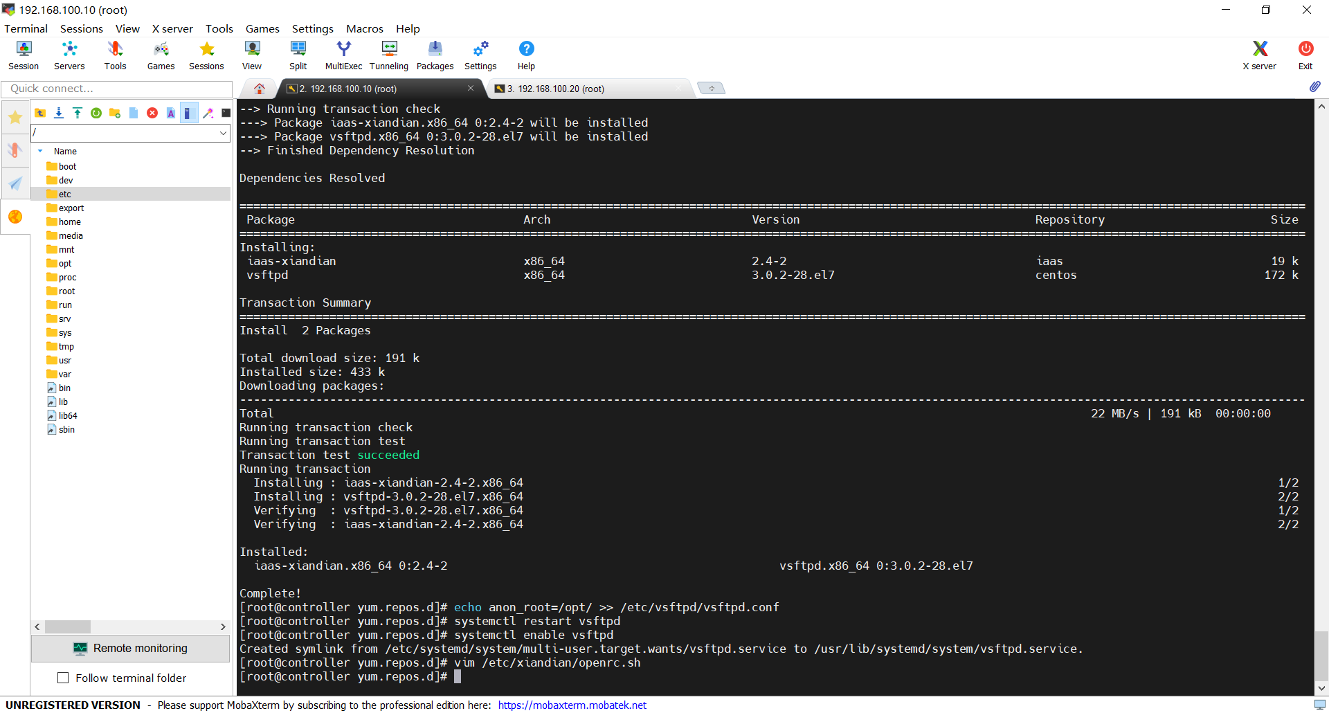This screenshot has height=713, width=1329.
Task: Open the Sftp globe sidebar tab
Action: [15, 217]
